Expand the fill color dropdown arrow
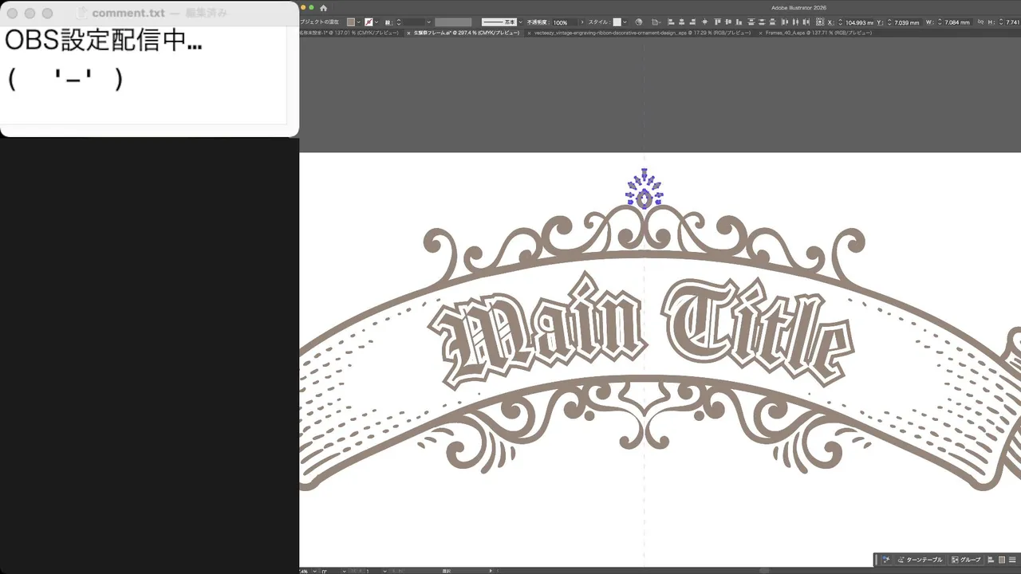Viewport: 1021px width, 574px height. click(x=359, y=22)
